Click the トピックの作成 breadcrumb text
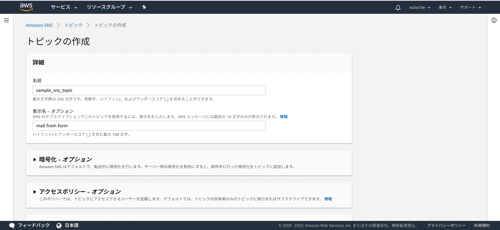 [110, 25]
